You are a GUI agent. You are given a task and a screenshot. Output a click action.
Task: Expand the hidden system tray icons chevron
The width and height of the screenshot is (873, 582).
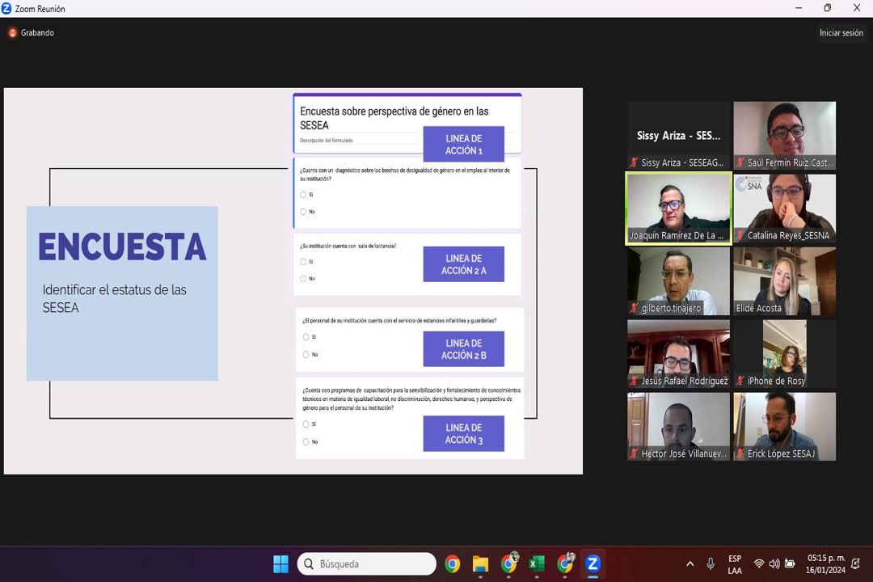(690, 564)
